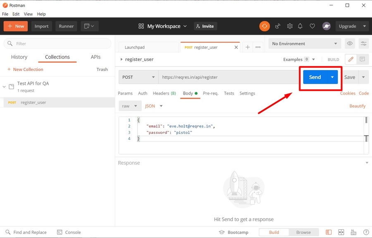The height and width of the screenshot is (238, 372).
Task: Click inside the Filter collections field
Action: click(57, 43)
